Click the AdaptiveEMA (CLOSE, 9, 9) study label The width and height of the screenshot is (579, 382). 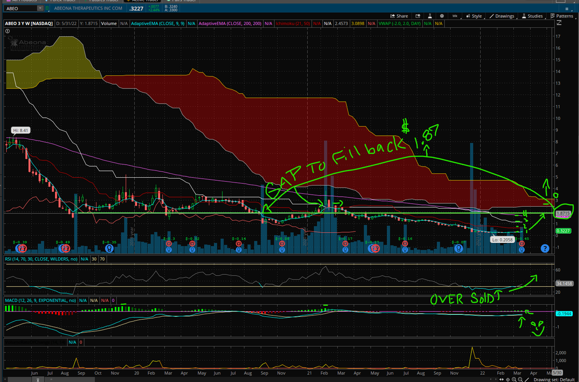coord(158,23)
